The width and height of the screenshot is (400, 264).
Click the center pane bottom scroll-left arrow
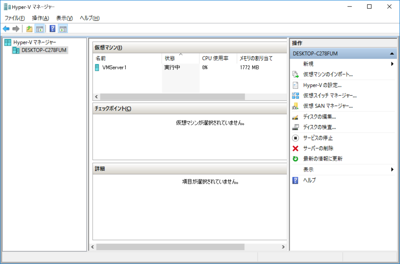(93, 247)
